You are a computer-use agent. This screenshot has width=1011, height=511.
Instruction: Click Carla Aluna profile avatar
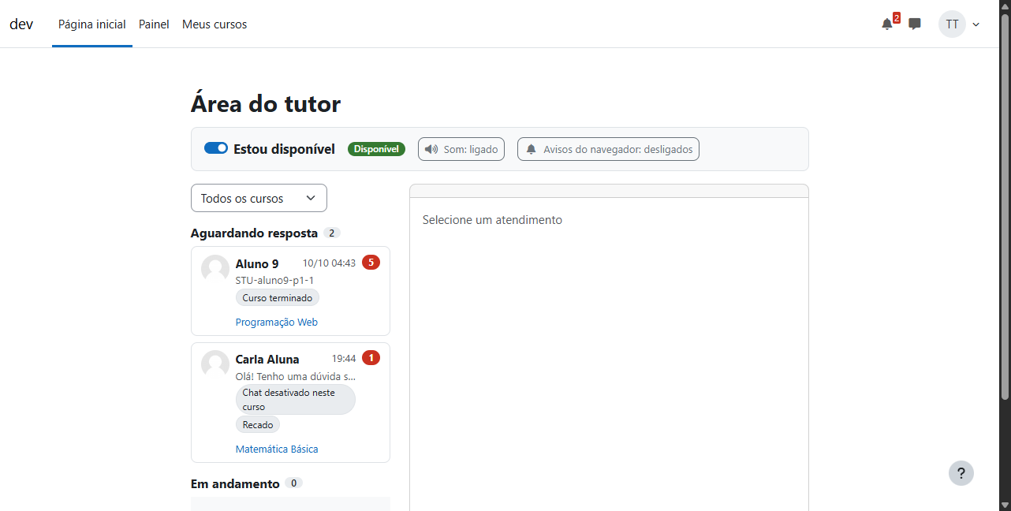click(215, 364)
